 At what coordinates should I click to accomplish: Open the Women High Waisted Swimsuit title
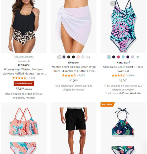tap(24, 72)
